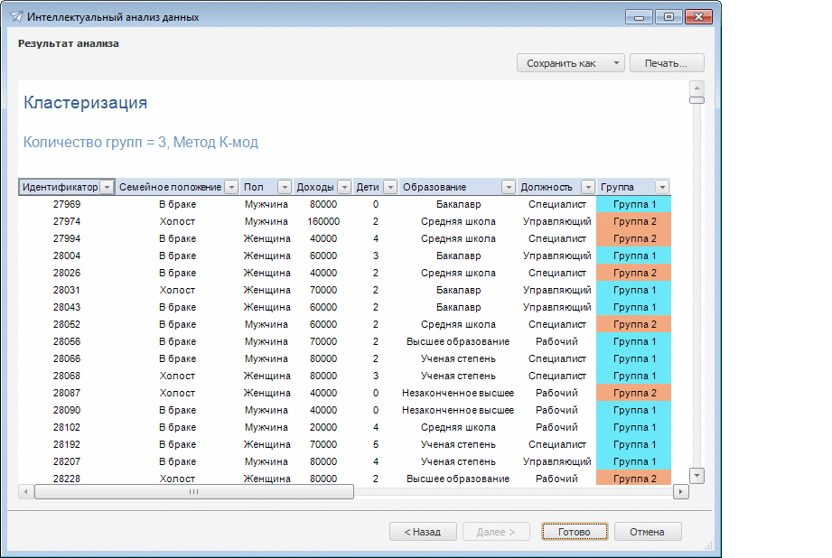
Task: Click the horizontal scrollbar left arrow
Action: [x=26, y=492]
